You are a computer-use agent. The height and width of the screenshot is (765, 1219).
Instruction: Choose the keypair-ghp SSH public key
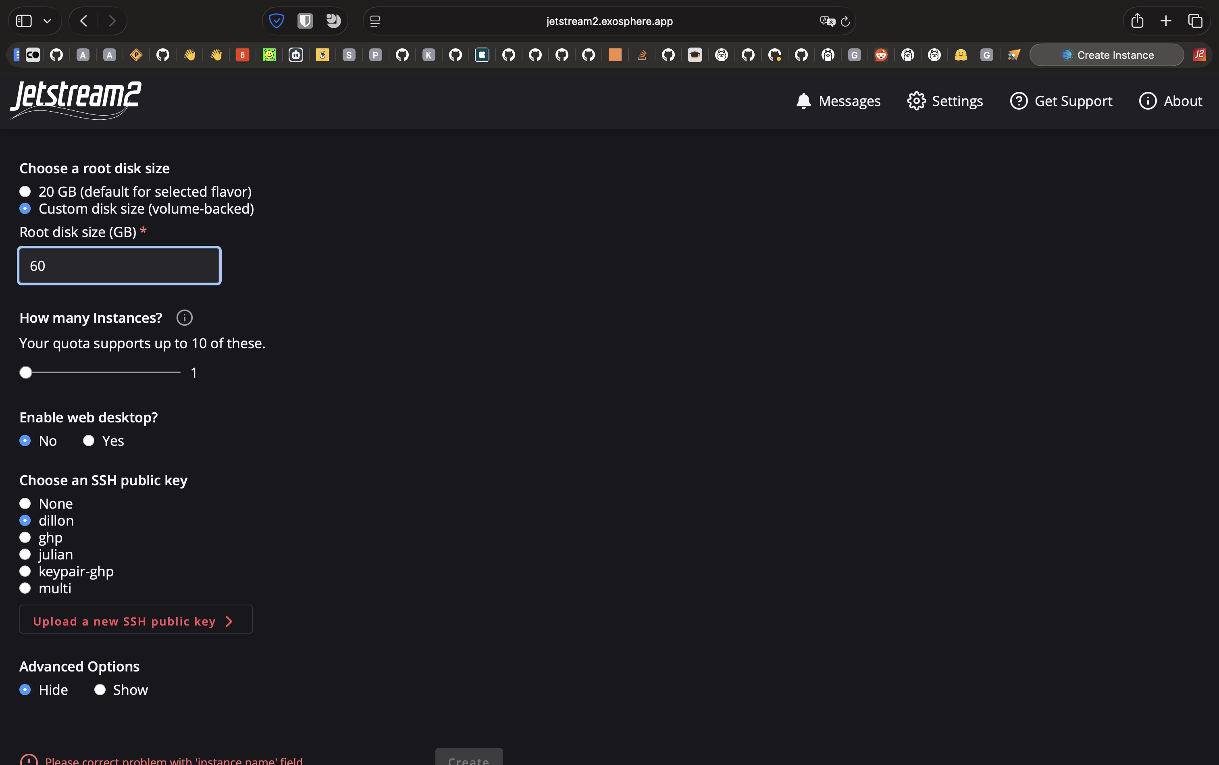tap(25, 571)
